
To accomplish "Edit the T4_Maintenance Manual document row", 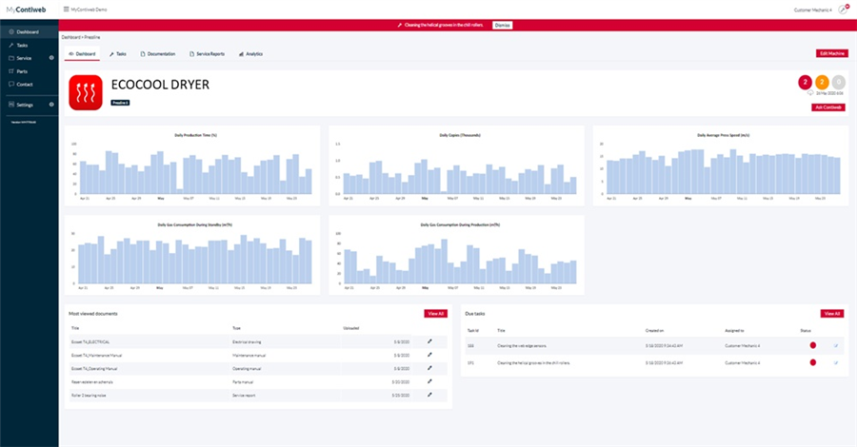I will (429, 355).
